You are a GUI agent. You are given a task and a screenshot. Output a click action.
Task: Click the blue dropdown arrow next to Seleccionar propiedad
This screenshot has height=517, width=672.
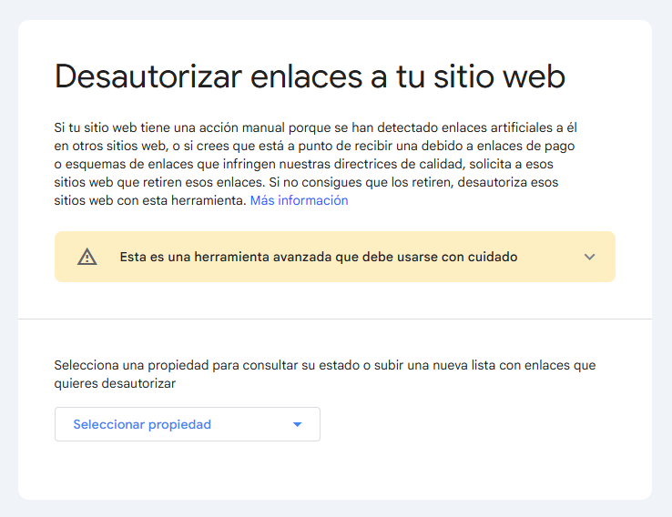(297, 424)
